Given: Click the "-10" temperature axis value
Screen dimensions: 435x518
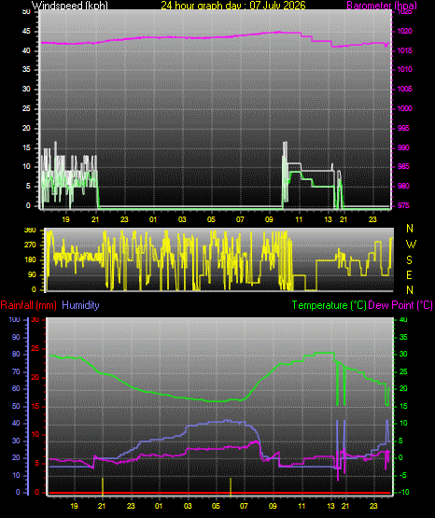Looking at the screenshot, I should [x=402, y=492].
